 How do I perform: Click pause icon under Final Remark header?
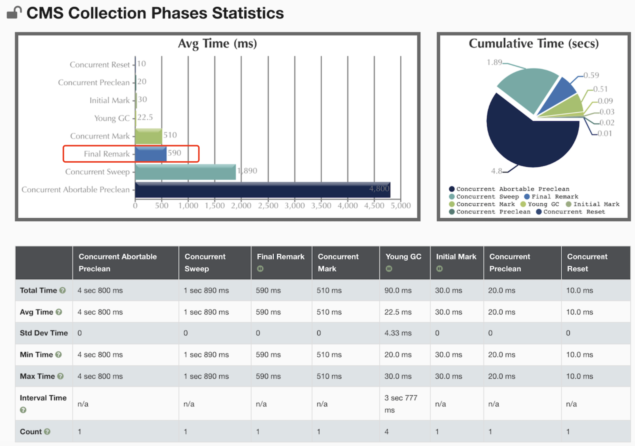point(260,268)
